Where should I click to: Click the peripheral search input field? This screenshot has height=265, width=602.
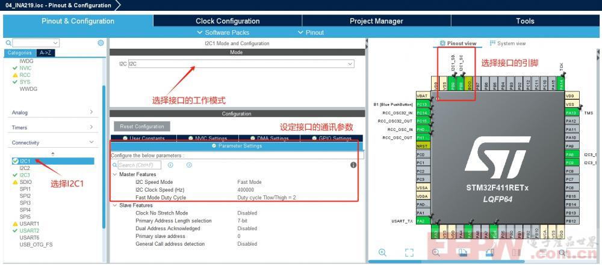click(x=33, y=43)
